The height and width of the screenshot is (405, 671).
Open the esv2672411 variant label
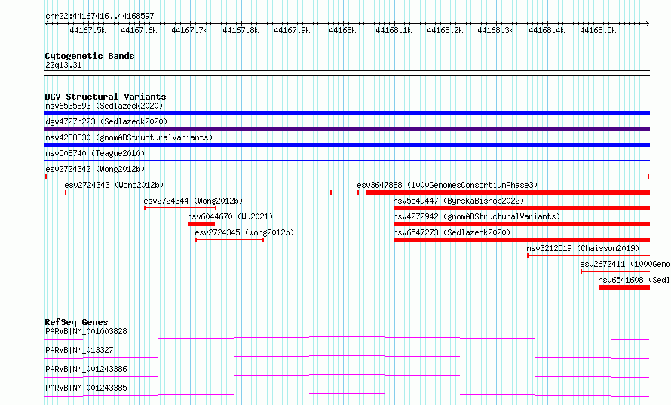click(625, 264)
